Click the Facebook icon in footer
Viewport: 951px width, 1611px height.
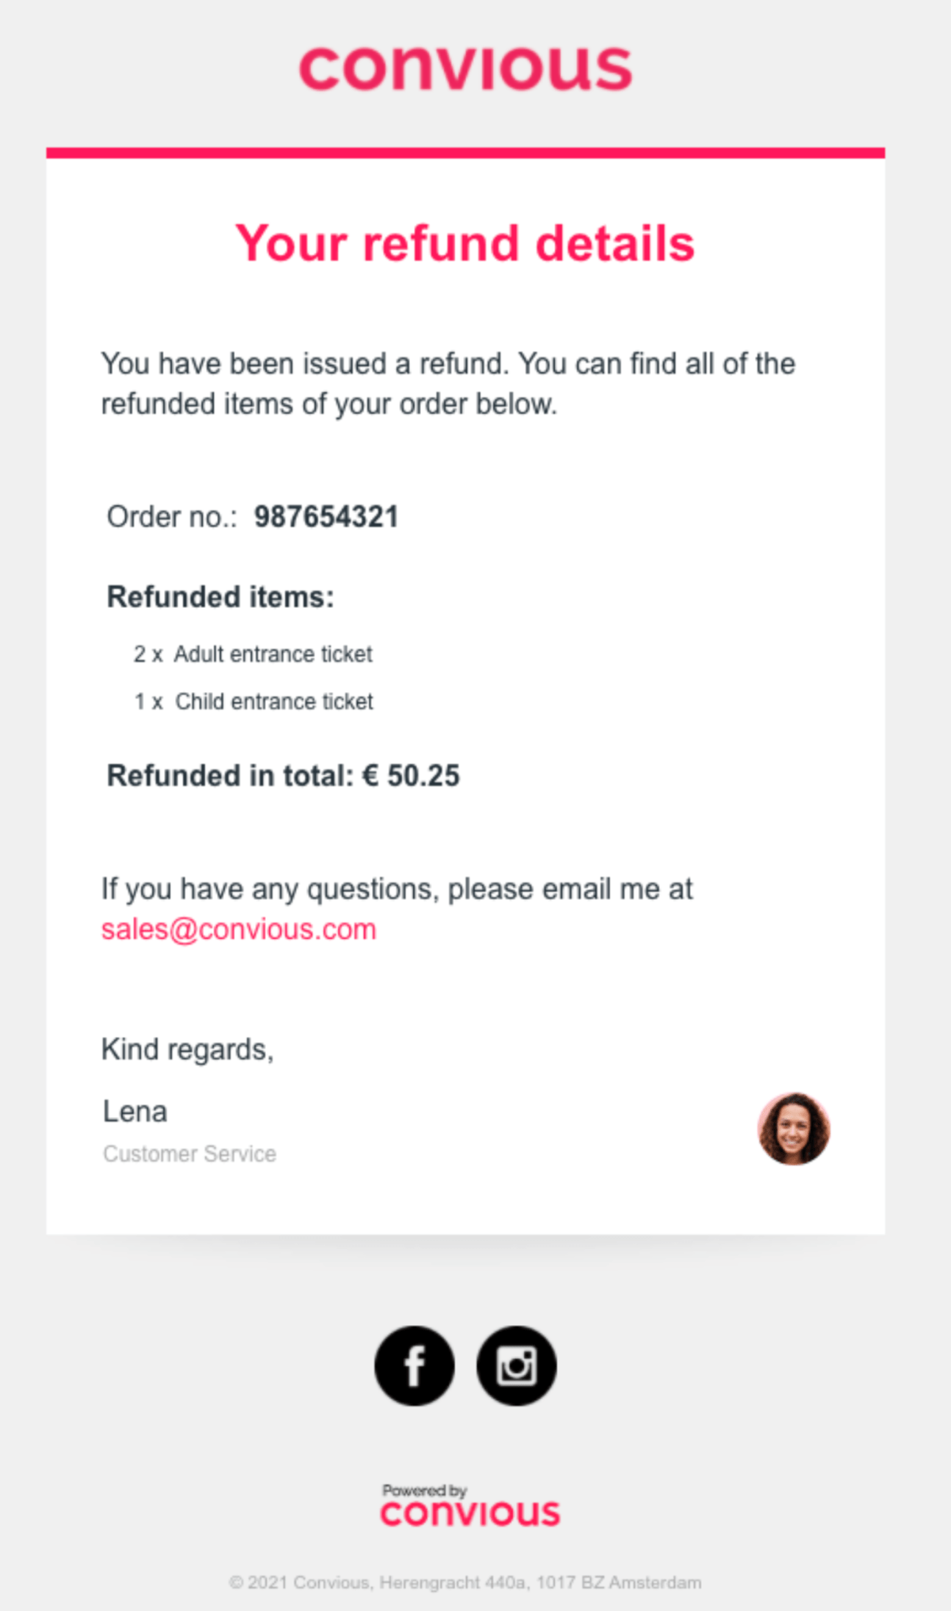pyautogui.click(x=415, y=1365)
